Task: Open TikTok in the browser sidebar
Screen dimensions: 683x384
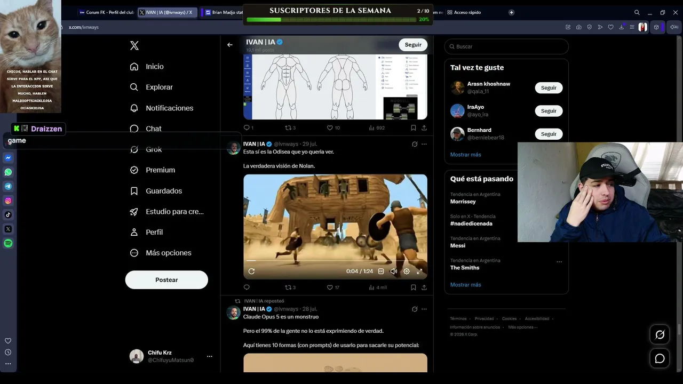Action: pos(8,215)
